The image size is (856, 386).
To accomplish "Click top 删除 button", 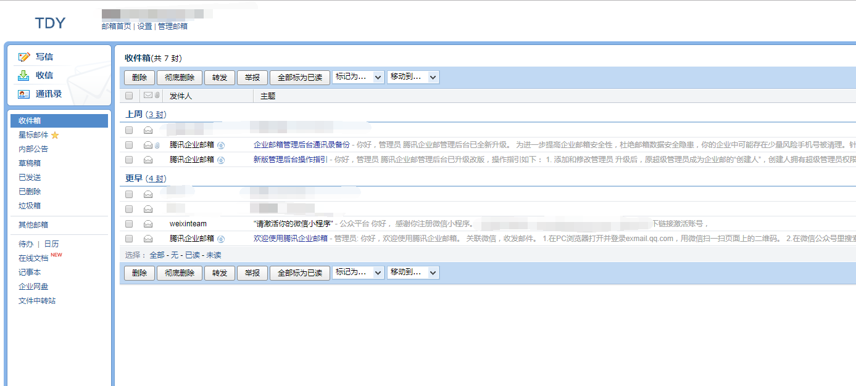I will tap(139, 78).
